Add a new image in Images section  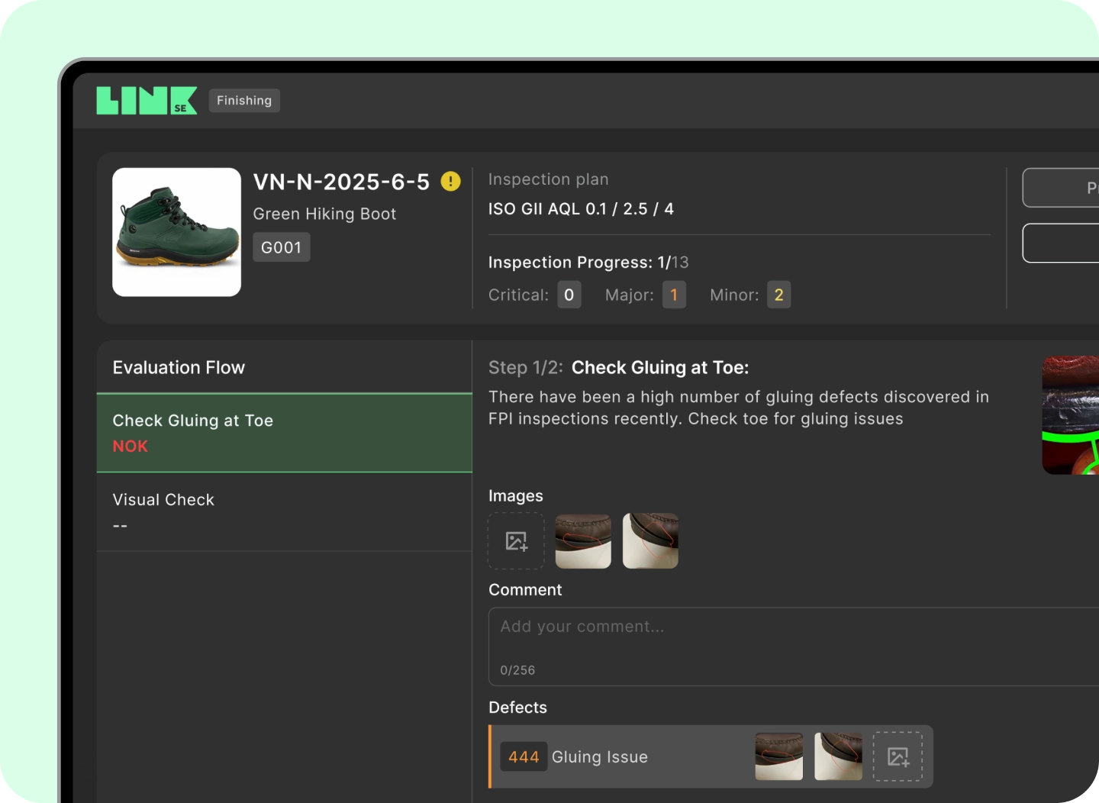516,541
